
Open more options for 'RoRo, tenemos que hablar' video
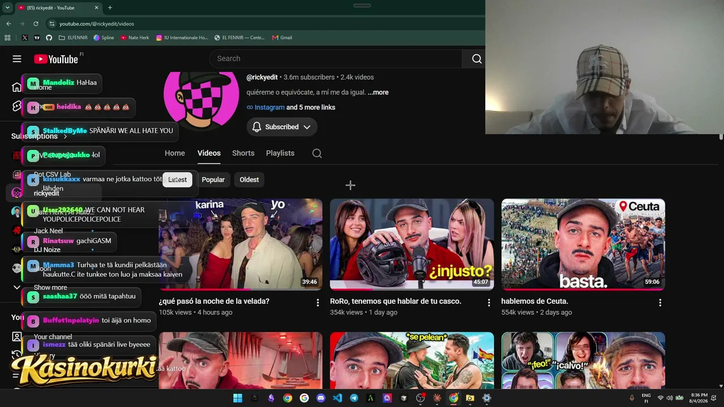tap(489, 303)
